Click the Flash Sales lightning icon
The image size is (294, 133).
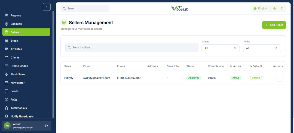pyautogui.click(x=7, y=74)
